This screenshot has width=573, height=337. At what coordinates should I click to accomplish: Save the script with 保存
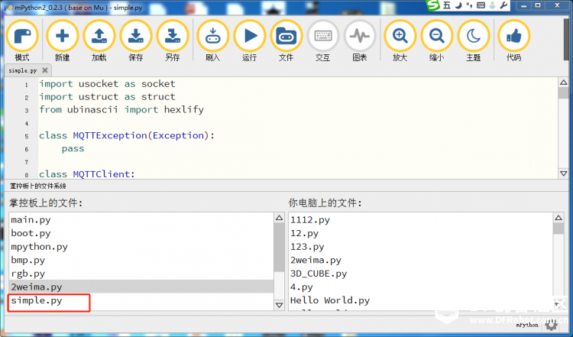[x=135, y=41]
